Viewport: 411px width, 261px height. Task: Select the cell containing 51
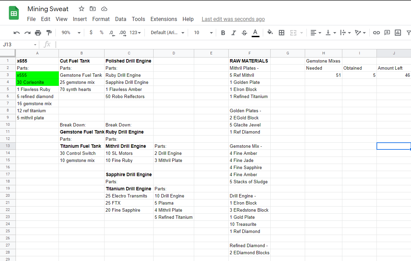pyautogui.click(x=323, y=75)
